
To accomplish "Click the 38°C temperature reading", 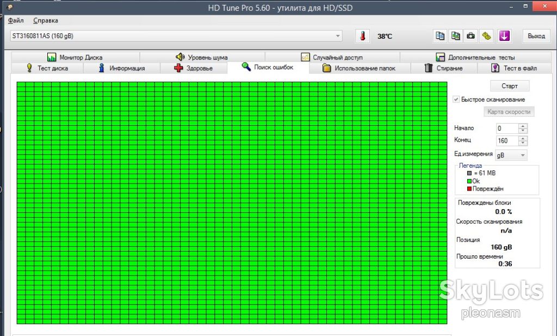I will click(x=385, y=36).
